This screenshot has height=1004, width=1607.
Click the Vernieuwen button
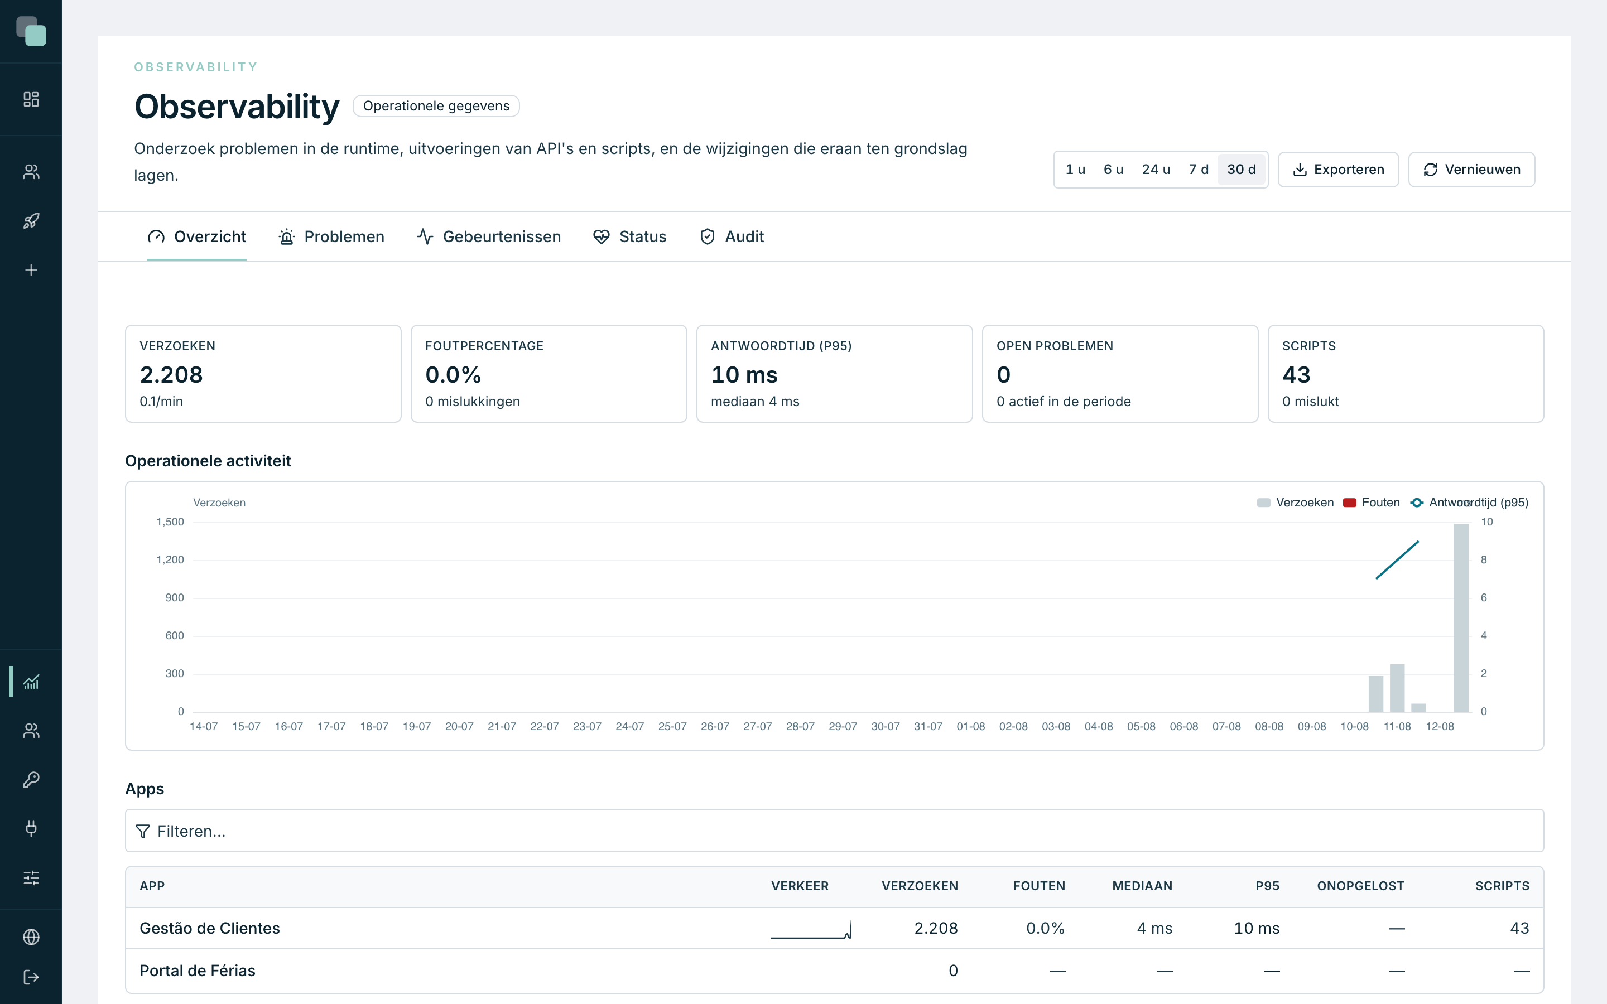pos(1471,170)
